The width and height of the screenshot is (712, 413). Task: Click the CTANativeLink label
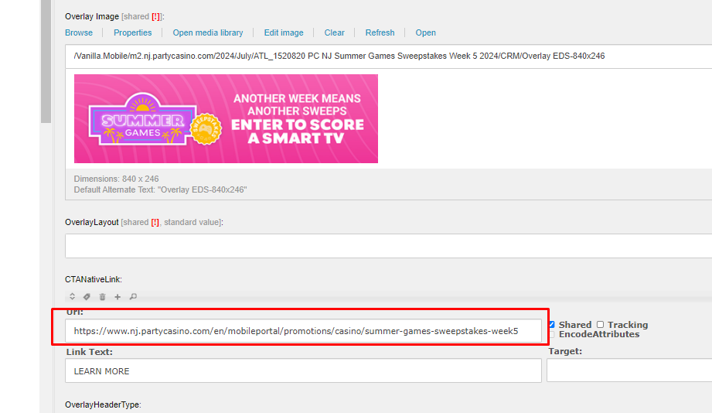[x=93, y=279]
